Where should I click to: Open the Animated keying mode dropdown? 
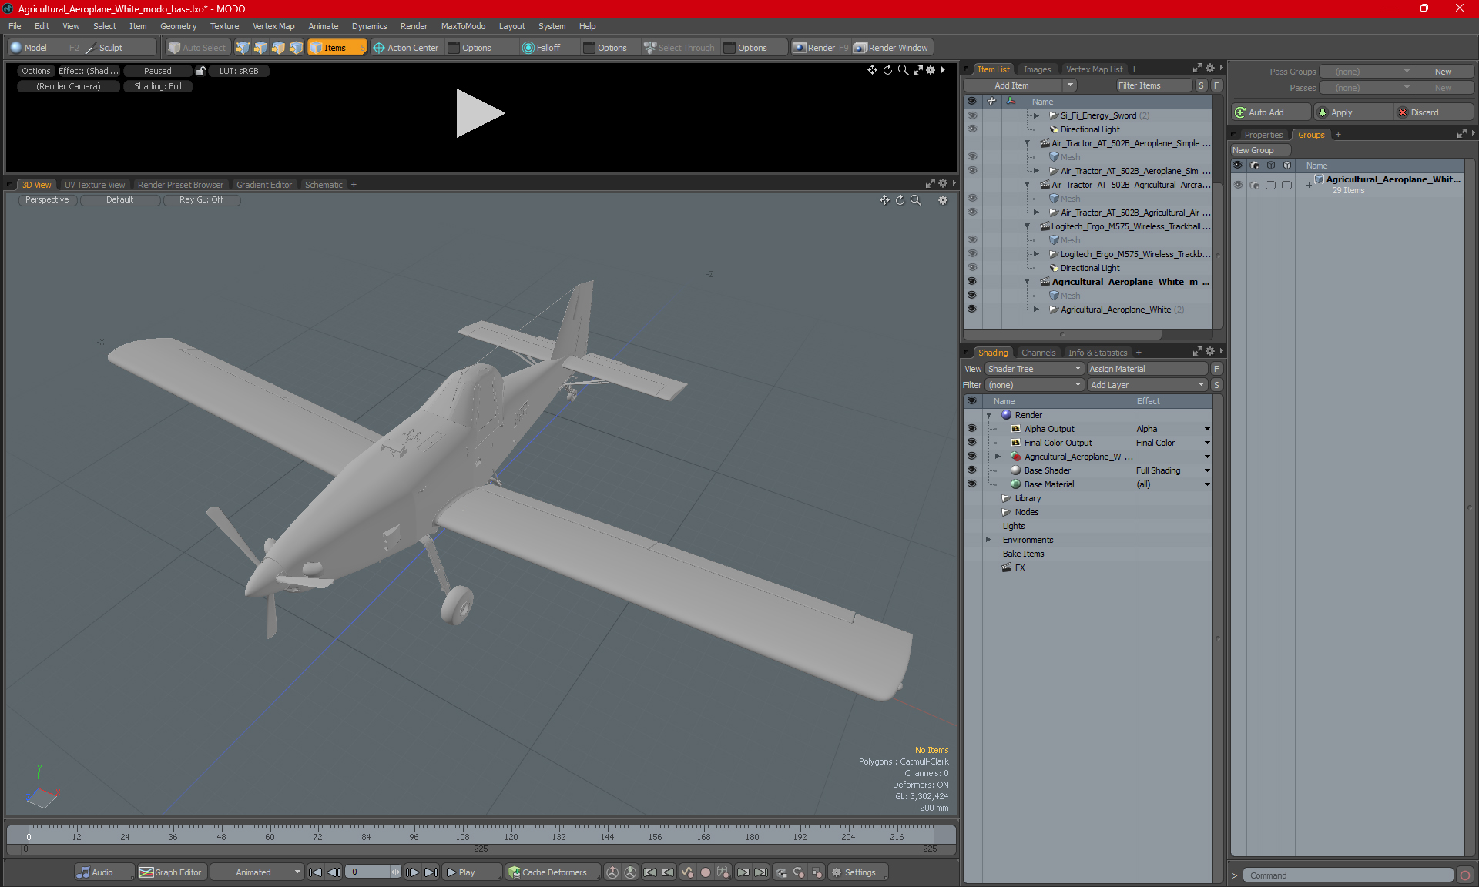pyautogui.click(x=258, y=872)
